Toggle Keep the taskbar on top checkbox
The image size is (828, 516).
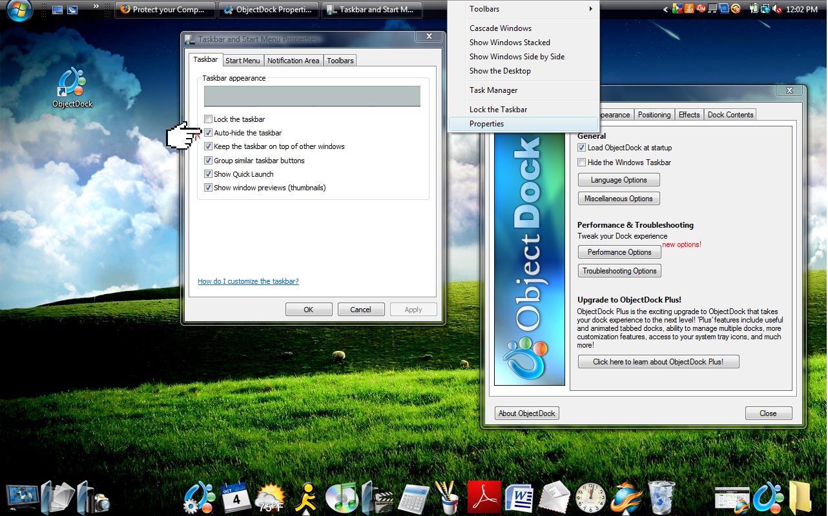[208, 146]
